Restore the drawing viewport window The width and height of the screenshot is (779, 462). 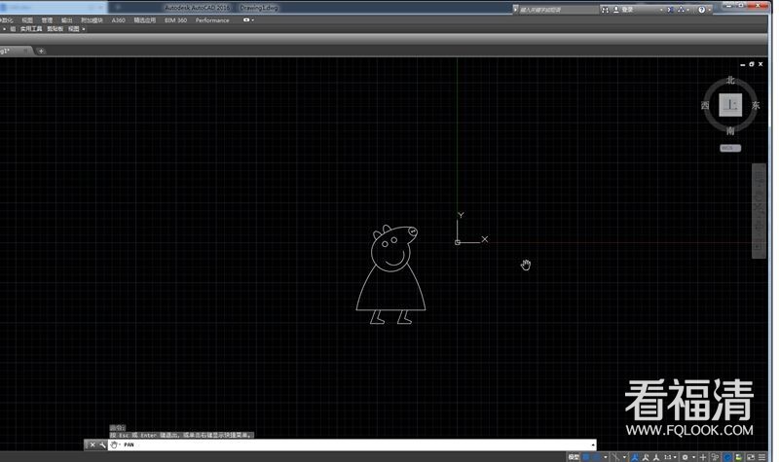pyautogui.click(x=752, y=64)
